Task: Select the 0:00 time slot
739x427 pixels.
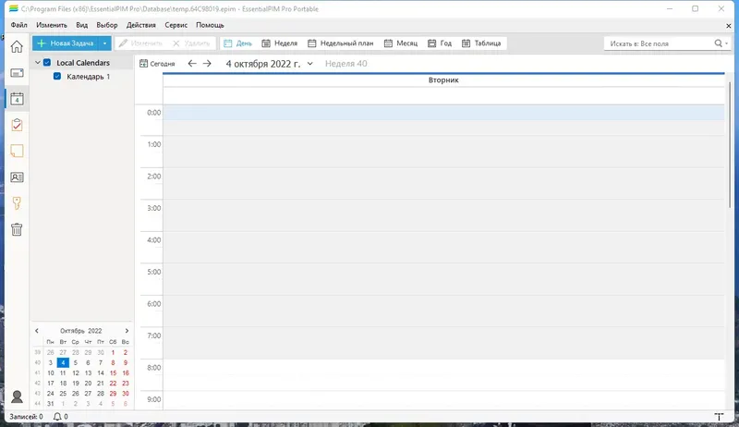Action: [443, 113]
